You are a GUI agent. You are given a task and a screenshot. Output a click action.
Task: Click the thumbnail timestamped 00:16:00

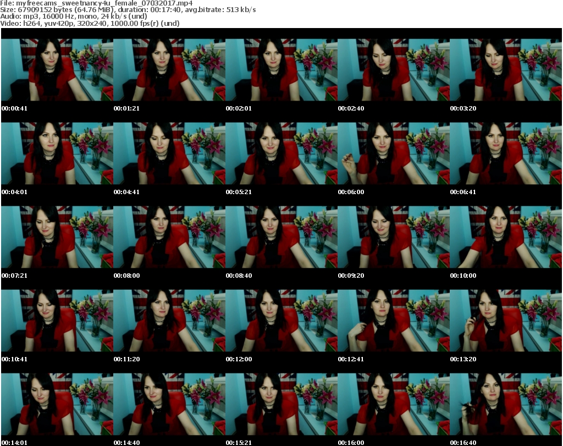click(x=394, y=404)
